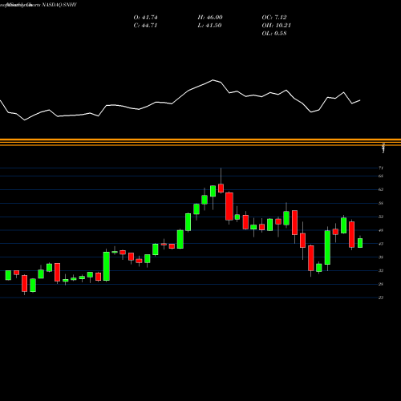Click the OH: 10.21 reading
This screenshot has width=401, height=401.
click(277, 26)
